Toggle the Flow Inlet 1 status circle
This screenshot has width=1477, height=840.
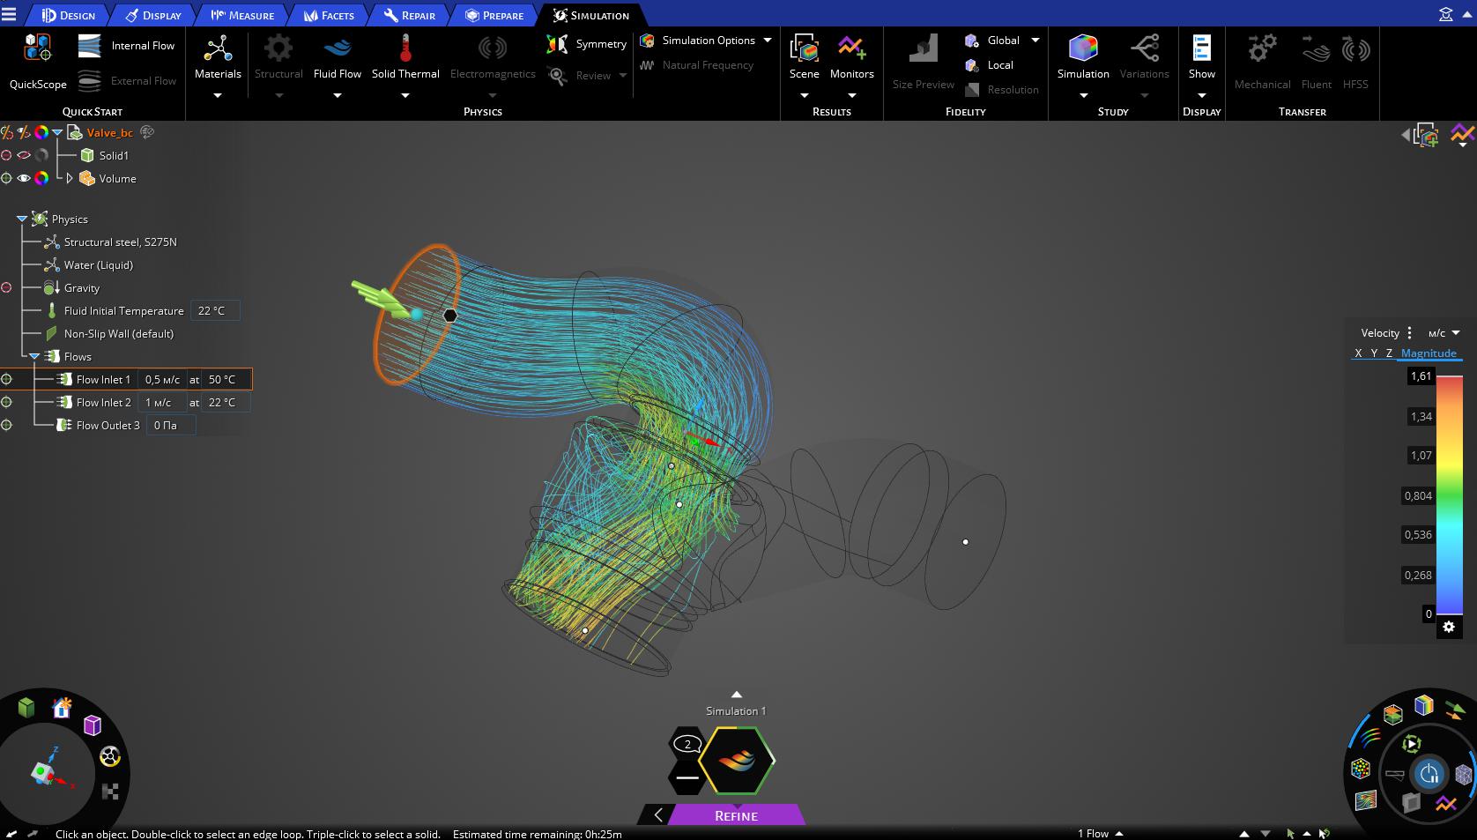(x=6, y=379)
